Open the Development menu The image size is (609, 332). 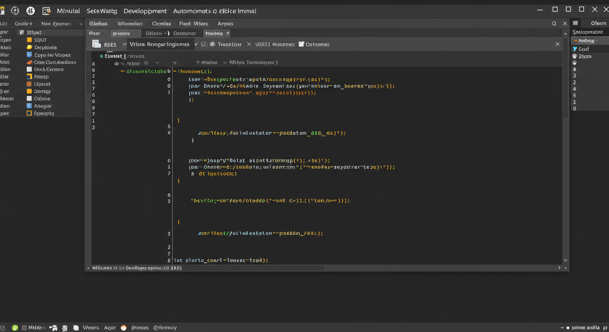pos(145,11)
